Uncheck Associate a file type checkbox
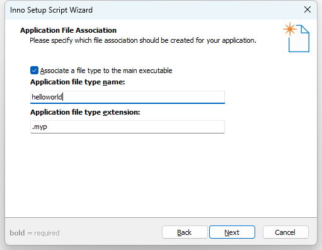This screenshot has height=250, width=322. click(34, 71)
